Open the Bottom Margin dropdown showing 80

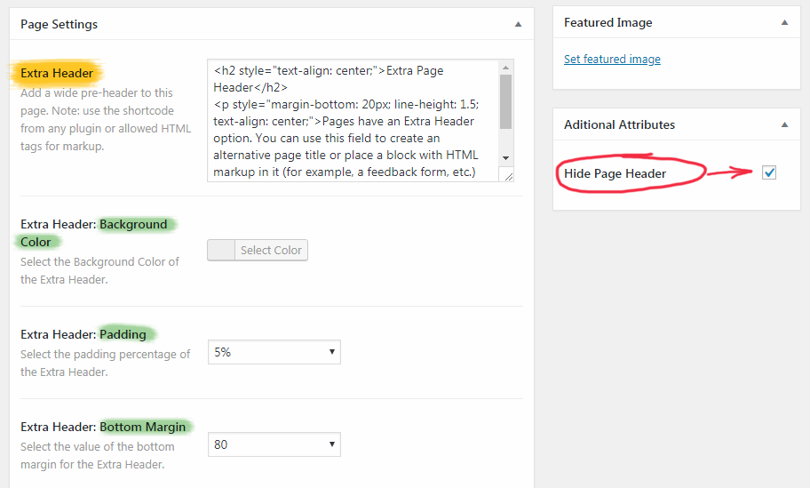tap(274, 444)
